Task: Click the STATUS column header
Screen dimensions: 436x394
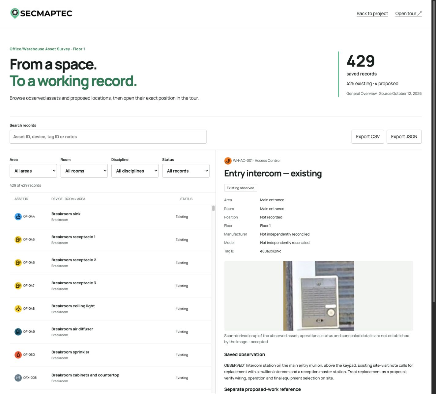Action: tap(186, 199)
